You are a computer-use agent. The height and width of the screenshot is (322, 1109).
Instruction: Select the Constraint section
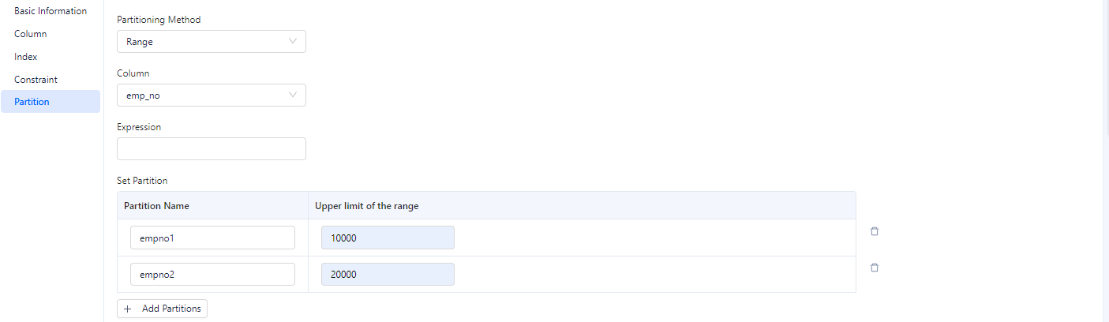[36, 80]
